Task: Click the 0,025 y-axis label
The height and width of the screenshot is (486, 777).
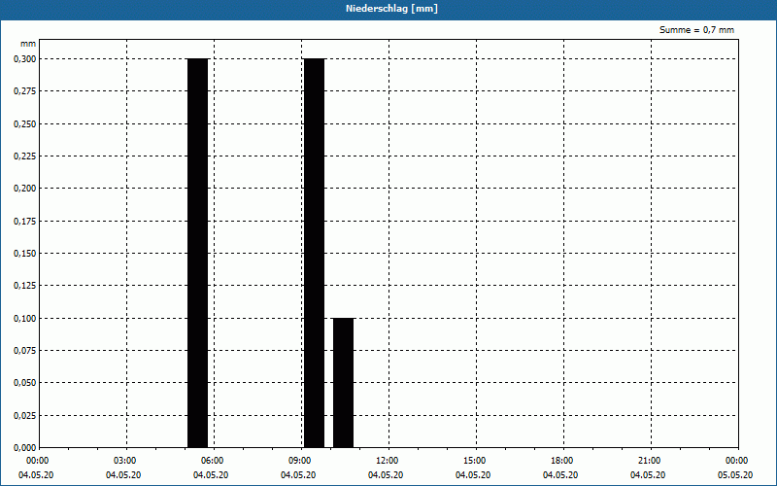Action: (25, 416)
